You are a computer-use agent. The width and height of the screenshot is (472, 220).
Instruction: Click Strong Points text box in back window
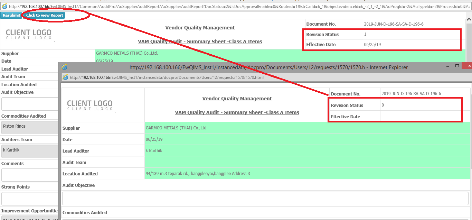(x=30, y=199)
